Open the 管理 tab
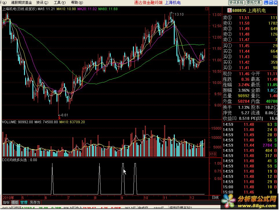This screenshot has height=210, width=279. tap(24, 202)
